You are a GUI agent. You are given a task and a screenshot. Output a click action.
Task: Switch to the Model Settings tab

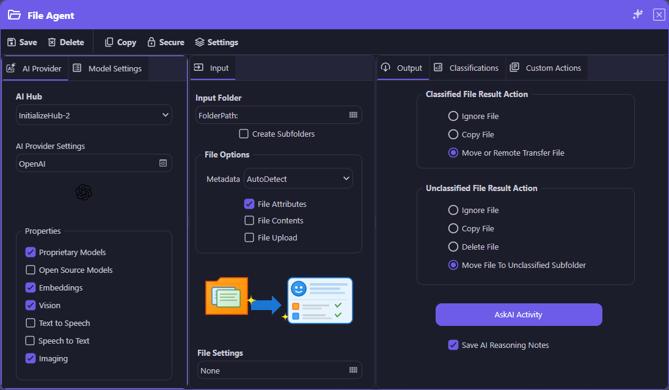pyautogui.click(x=108, y=68)
